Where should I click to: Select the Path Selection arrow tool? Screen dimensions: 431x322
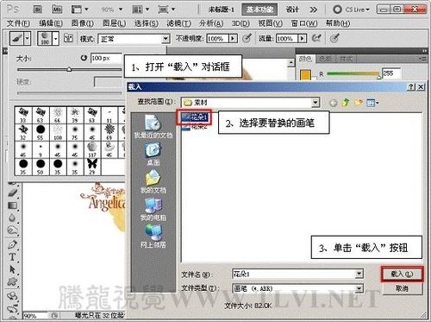12,269
